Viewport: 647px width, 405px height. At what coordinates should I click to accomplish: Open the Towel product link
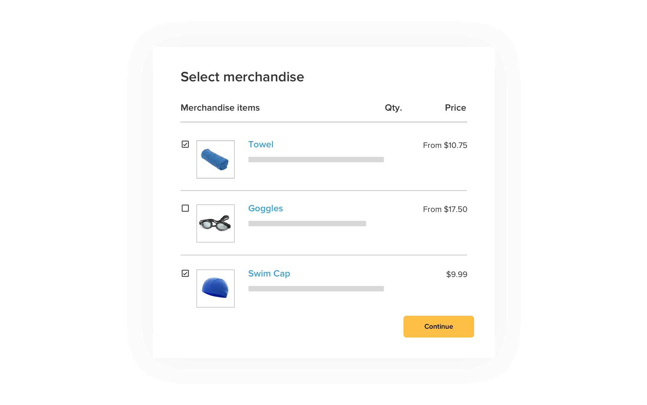(x=261, y=144)
